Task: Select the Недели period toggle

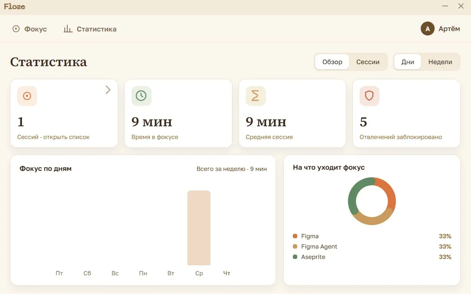Action: [x=440, y=62]
